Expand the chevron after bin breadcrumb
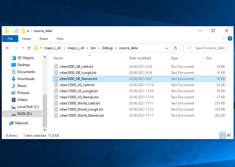235x167 pixels. pos(99,48)
